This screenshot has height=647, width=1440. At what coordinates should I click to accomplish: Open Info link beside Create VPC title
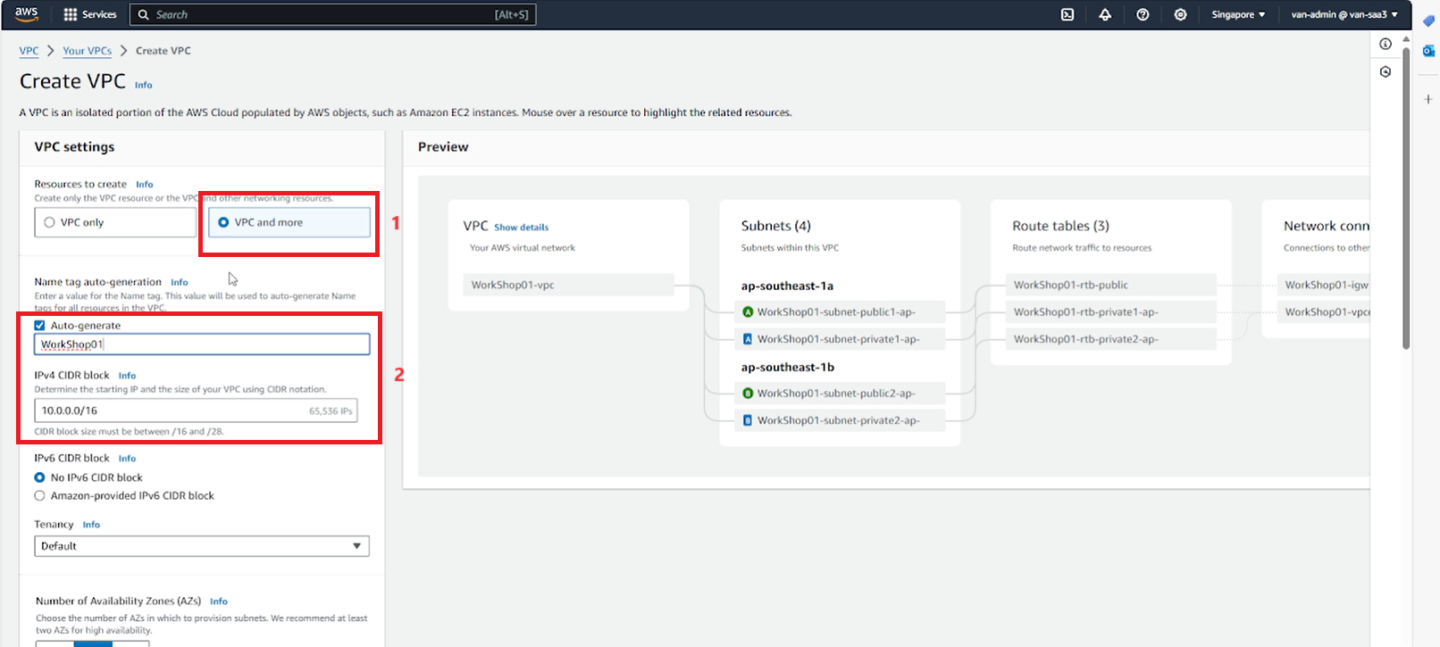[143, 85]
